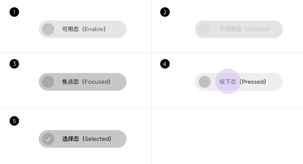
Task: Click the black number 2 badge
Action: click(165, 12)
